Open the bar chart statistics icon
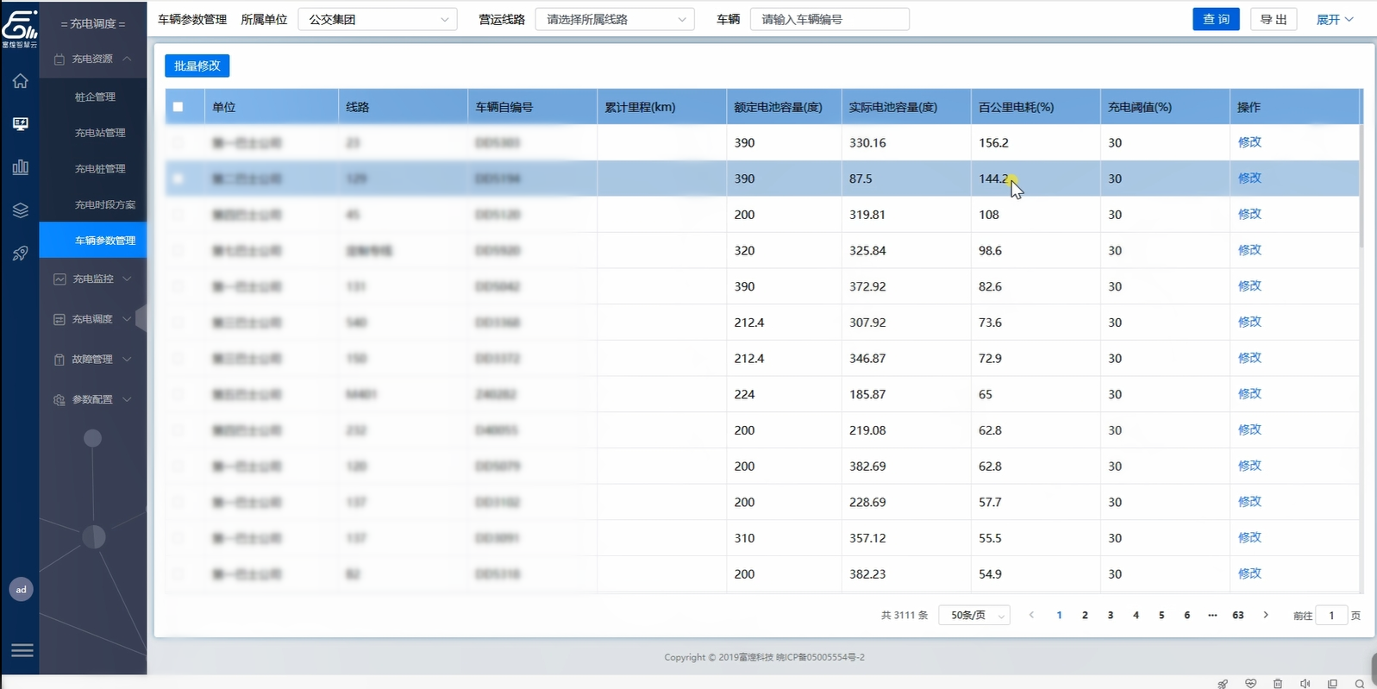This screenshot has height=689, width=1377. click(x=20, y=166)
